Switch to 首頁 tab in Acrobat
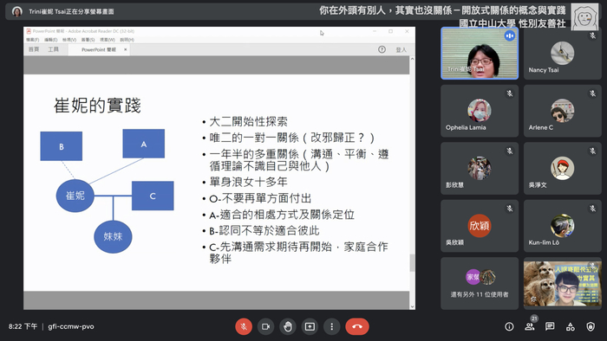The width and height of the screenshot is (607, 341). [x=34, y=49]
